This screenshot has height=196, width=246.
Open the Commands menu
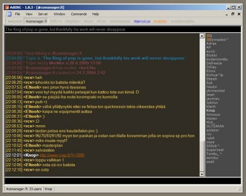79,14
